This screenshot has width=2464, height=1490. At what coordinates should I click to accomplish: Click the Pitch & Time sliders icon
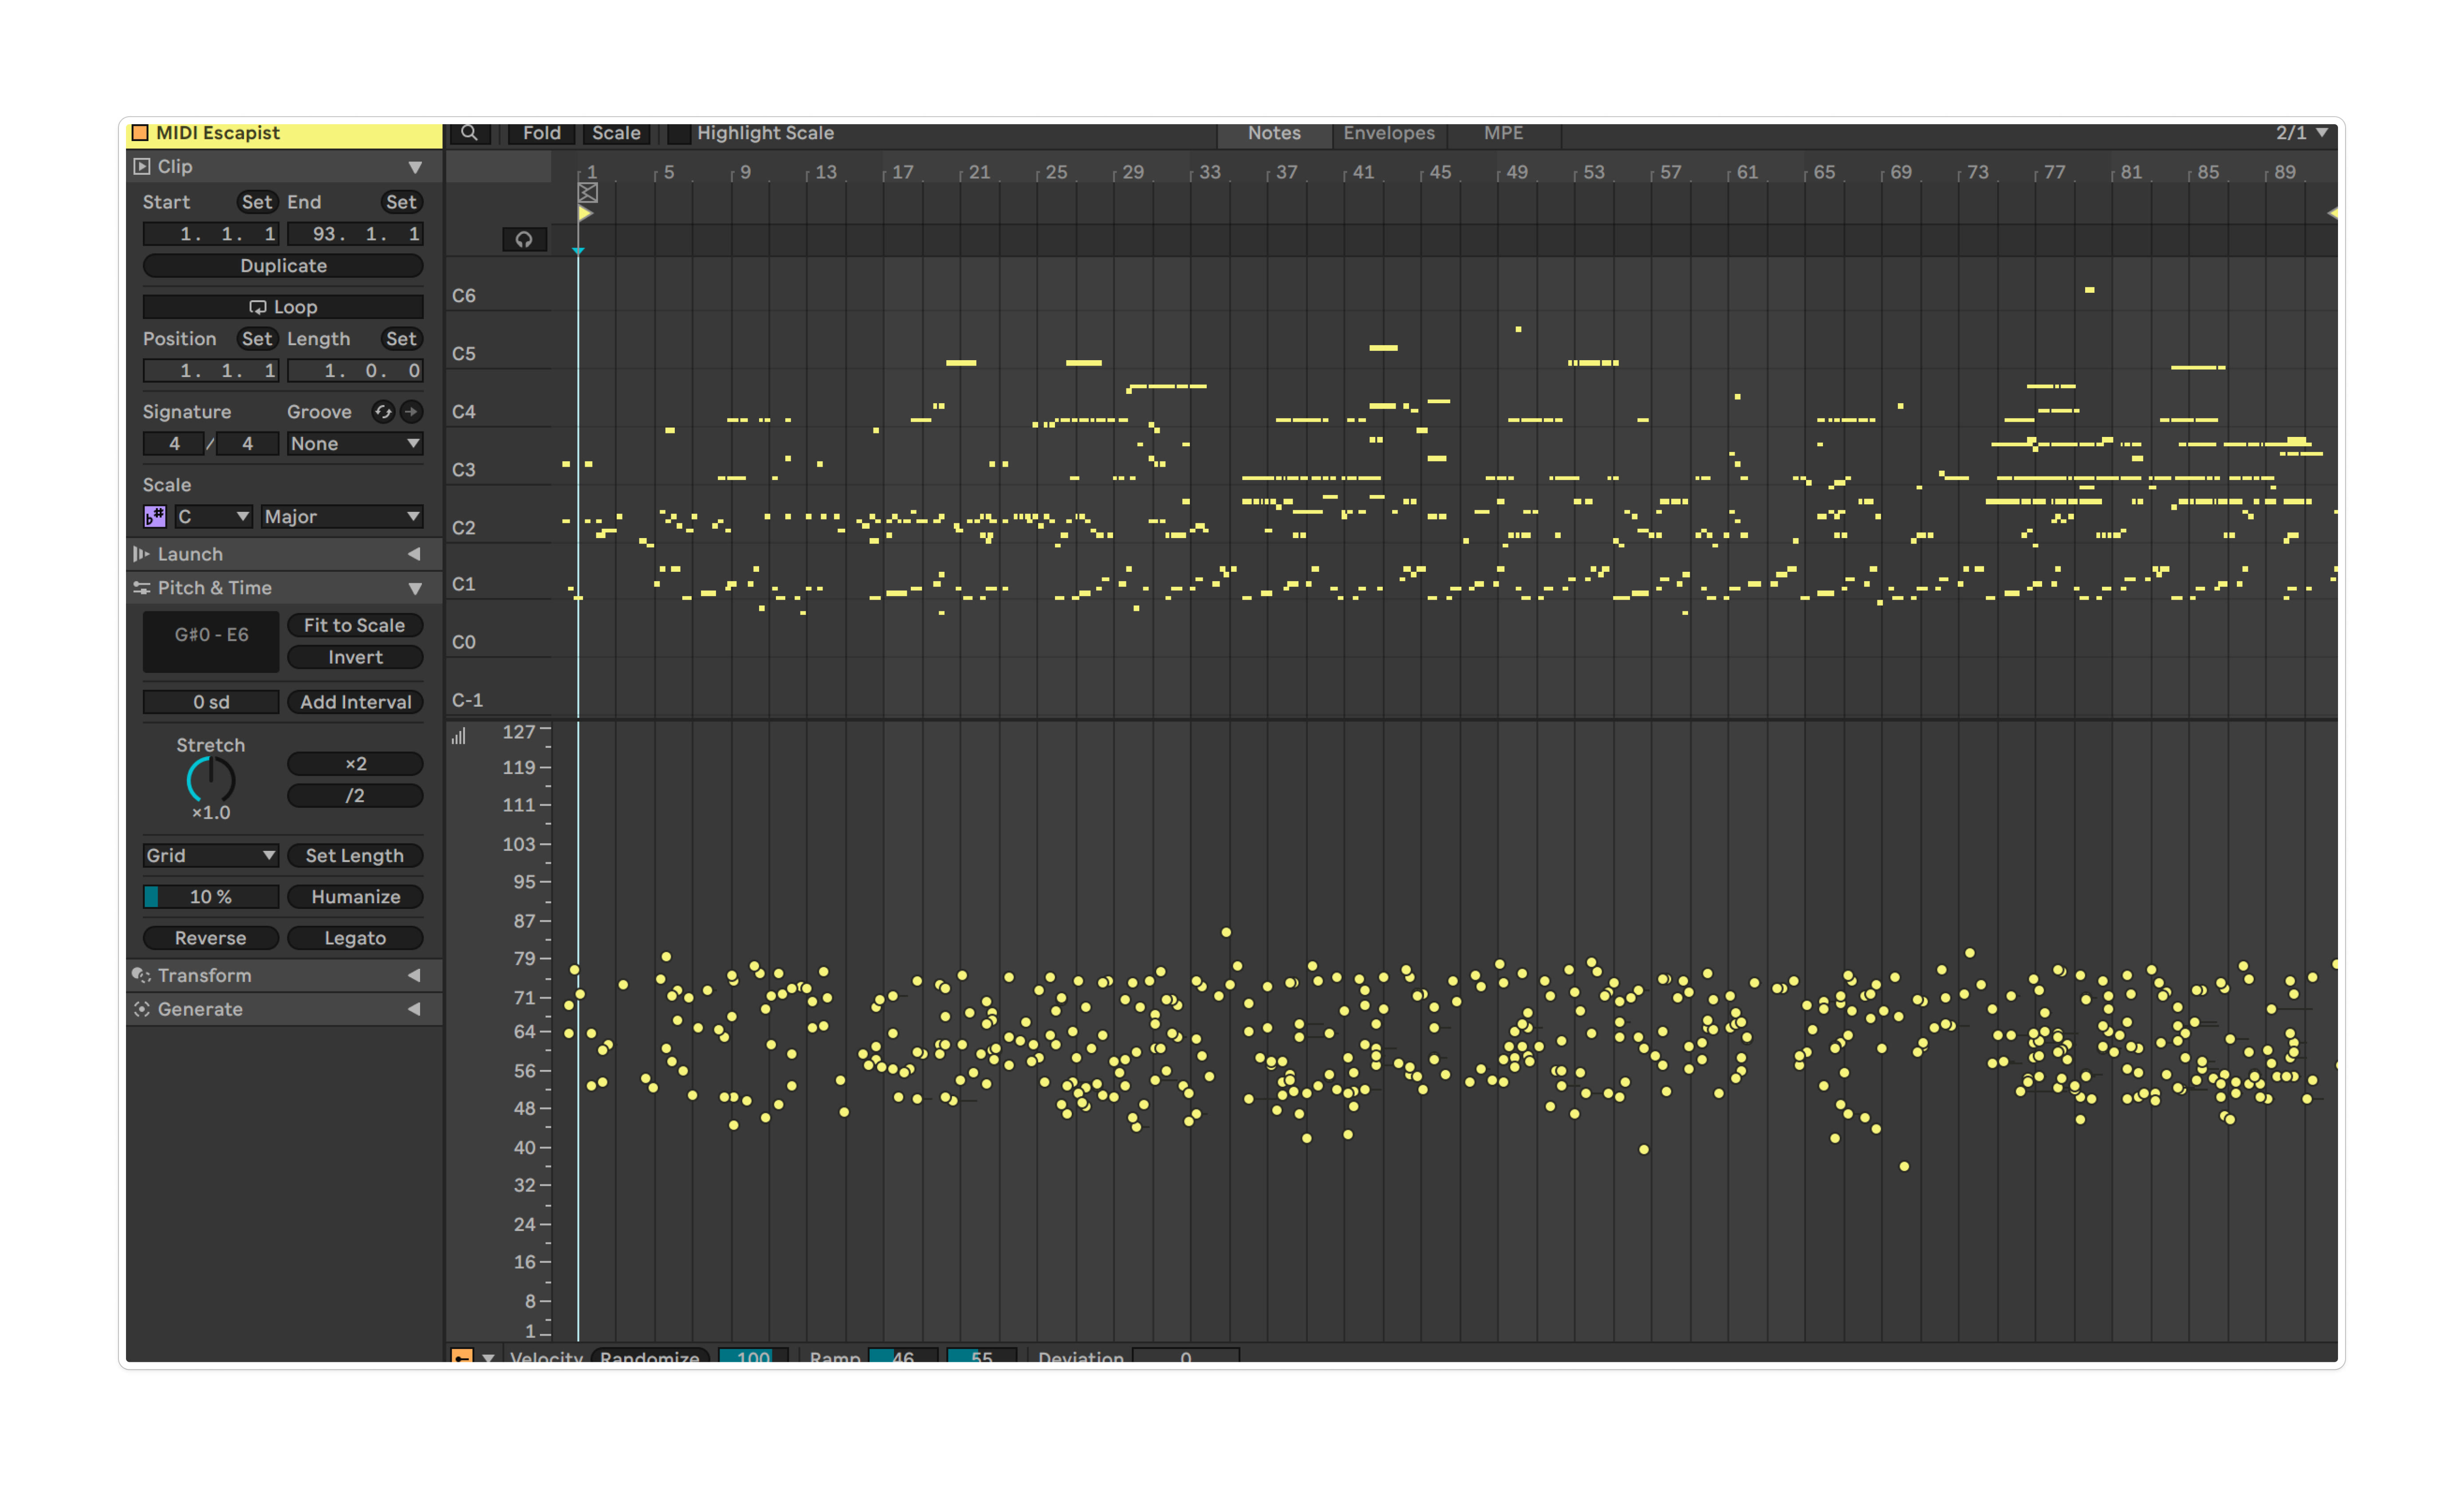[142, 588]
